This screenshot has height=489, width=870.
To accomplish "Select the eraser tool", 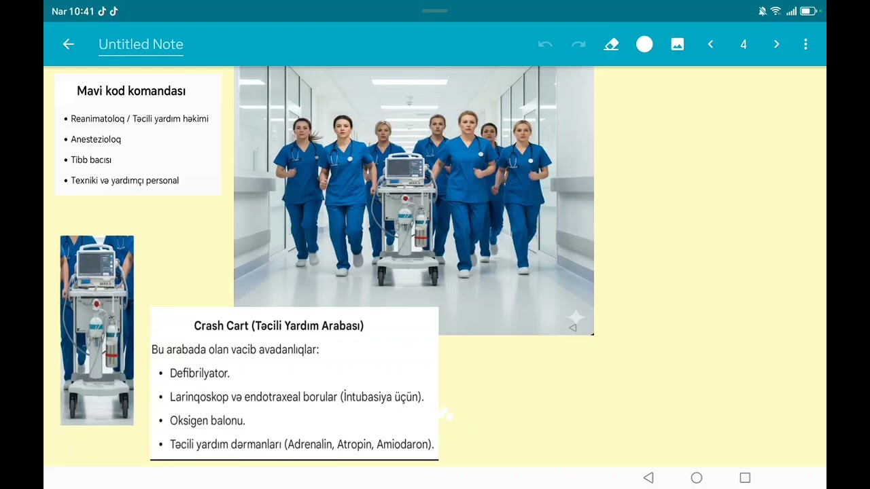I will coord(612,44).
